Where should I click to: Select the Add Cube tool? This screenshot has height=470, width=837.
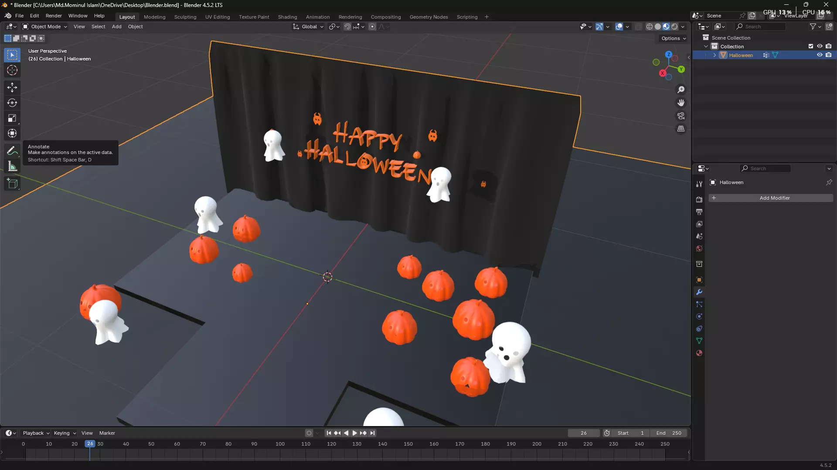click(12, 184)
